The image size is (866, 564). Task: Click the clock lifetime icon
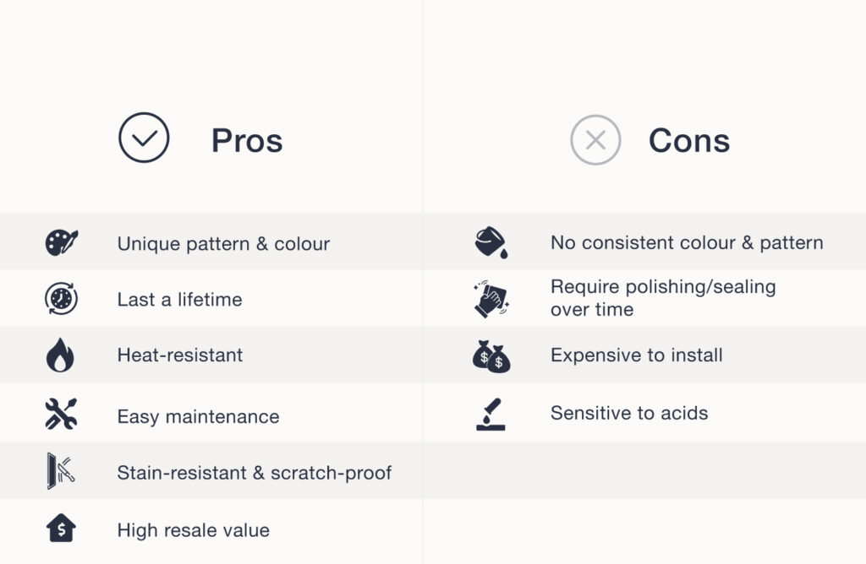pyautogui.click(x=61, y=299)
